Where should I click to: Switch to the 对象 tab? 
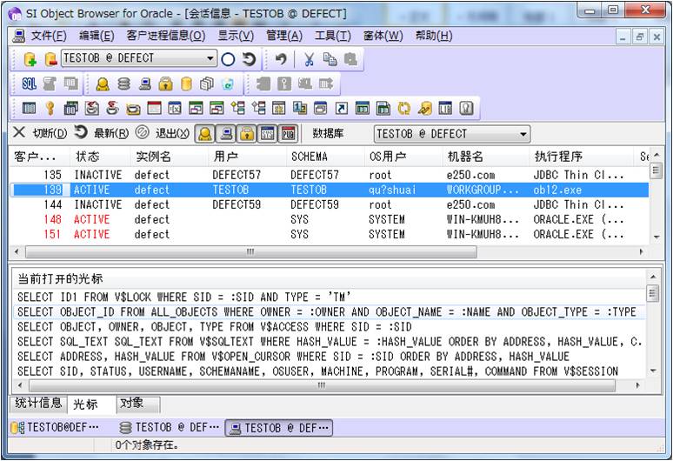[x=132, y=404]
